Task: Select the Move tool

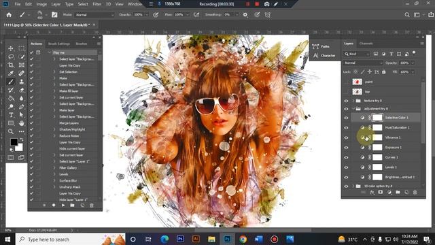Action: 11,48
